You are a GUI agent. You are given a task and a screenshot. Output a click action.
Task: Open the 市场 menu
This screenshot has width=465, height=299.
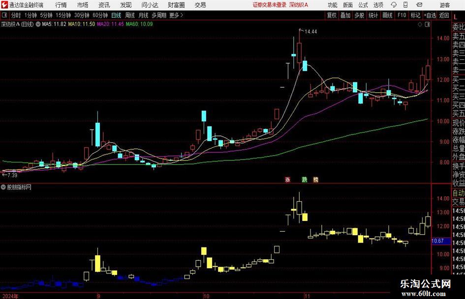coord(83,5)
